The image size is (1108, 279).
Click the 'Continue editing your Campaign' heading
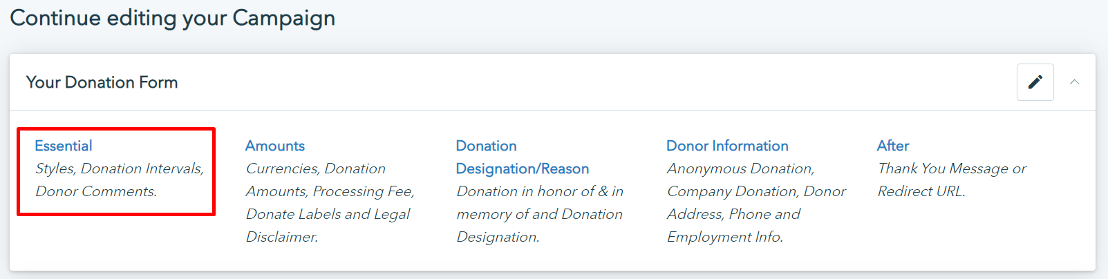tap(173, 18)
